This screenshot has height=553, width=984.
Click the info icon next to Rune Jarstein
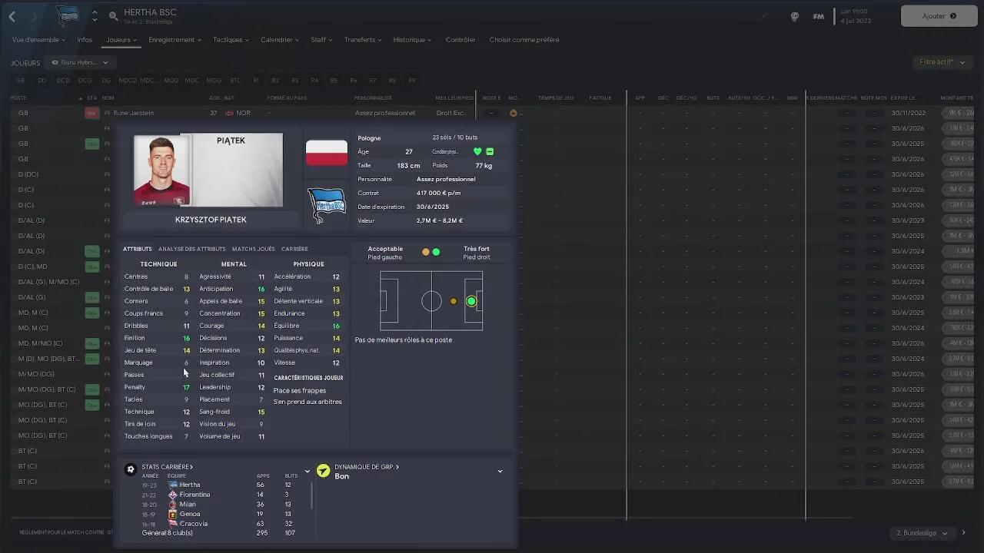(x=107, y=113)
